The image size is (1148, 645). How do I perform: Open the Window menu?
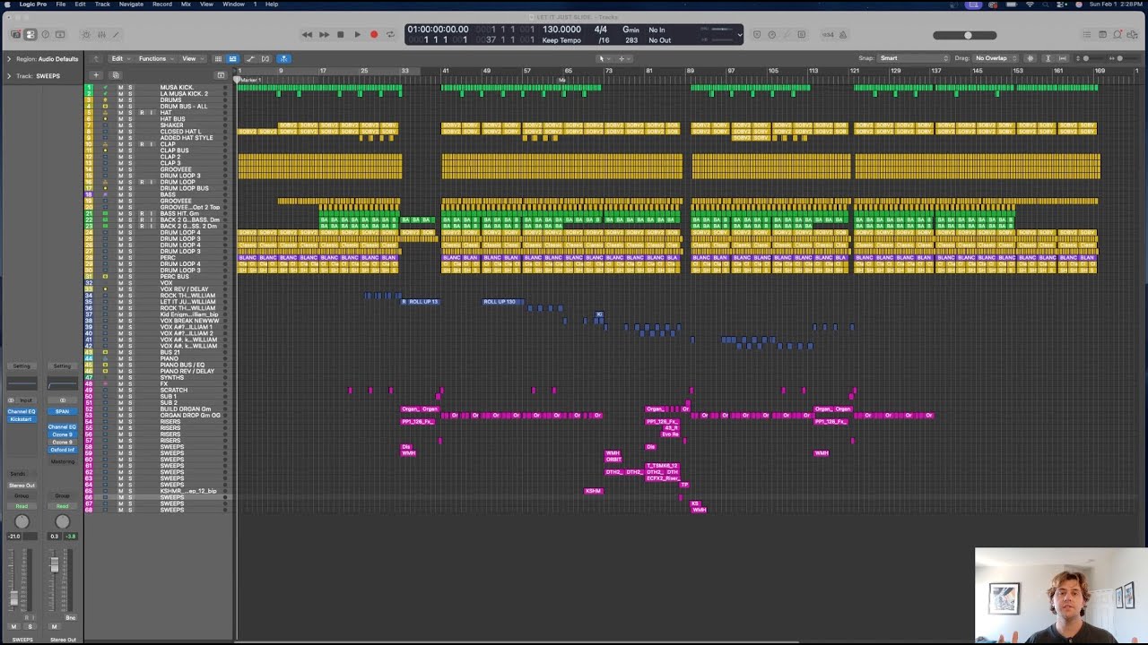point(233,4)
